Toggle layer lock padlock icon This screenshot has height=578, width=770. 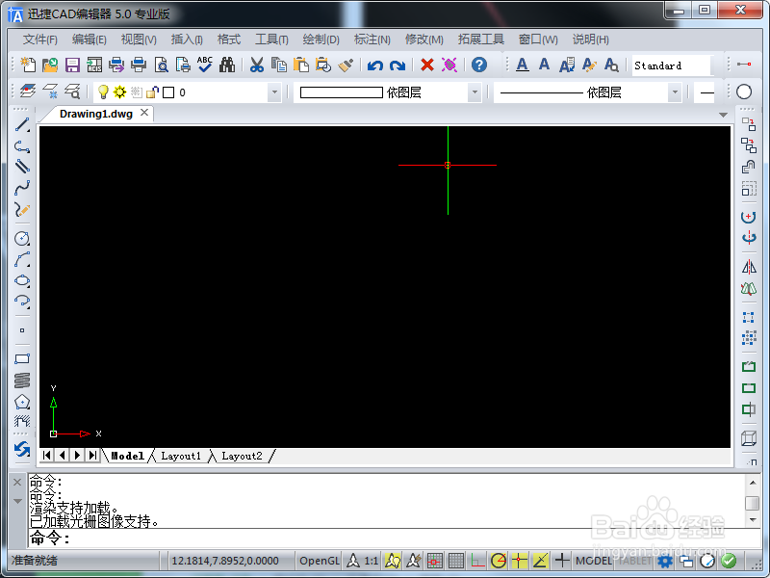[x=153, y=92]
